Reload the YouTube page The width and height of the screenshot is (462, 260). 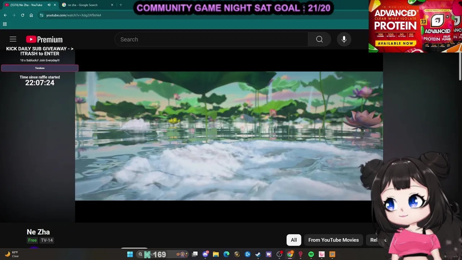pyautogui.click(x=22, y=15)
